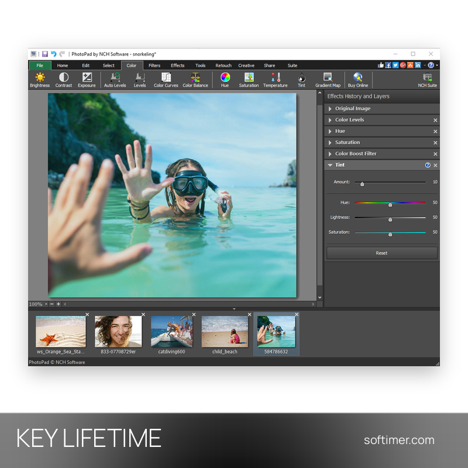The width and height of the screenshot is (468, 468).
Task: Open the Gradient Map tool
Action: pyautogui.click(x=328, y=80)
